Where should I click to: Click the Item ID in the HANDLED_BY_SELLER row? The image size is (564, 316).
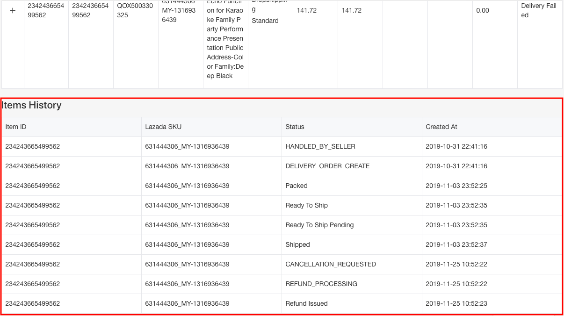(x=33, y=146)
